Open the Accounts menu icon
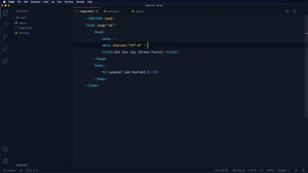 coord(5,149)
